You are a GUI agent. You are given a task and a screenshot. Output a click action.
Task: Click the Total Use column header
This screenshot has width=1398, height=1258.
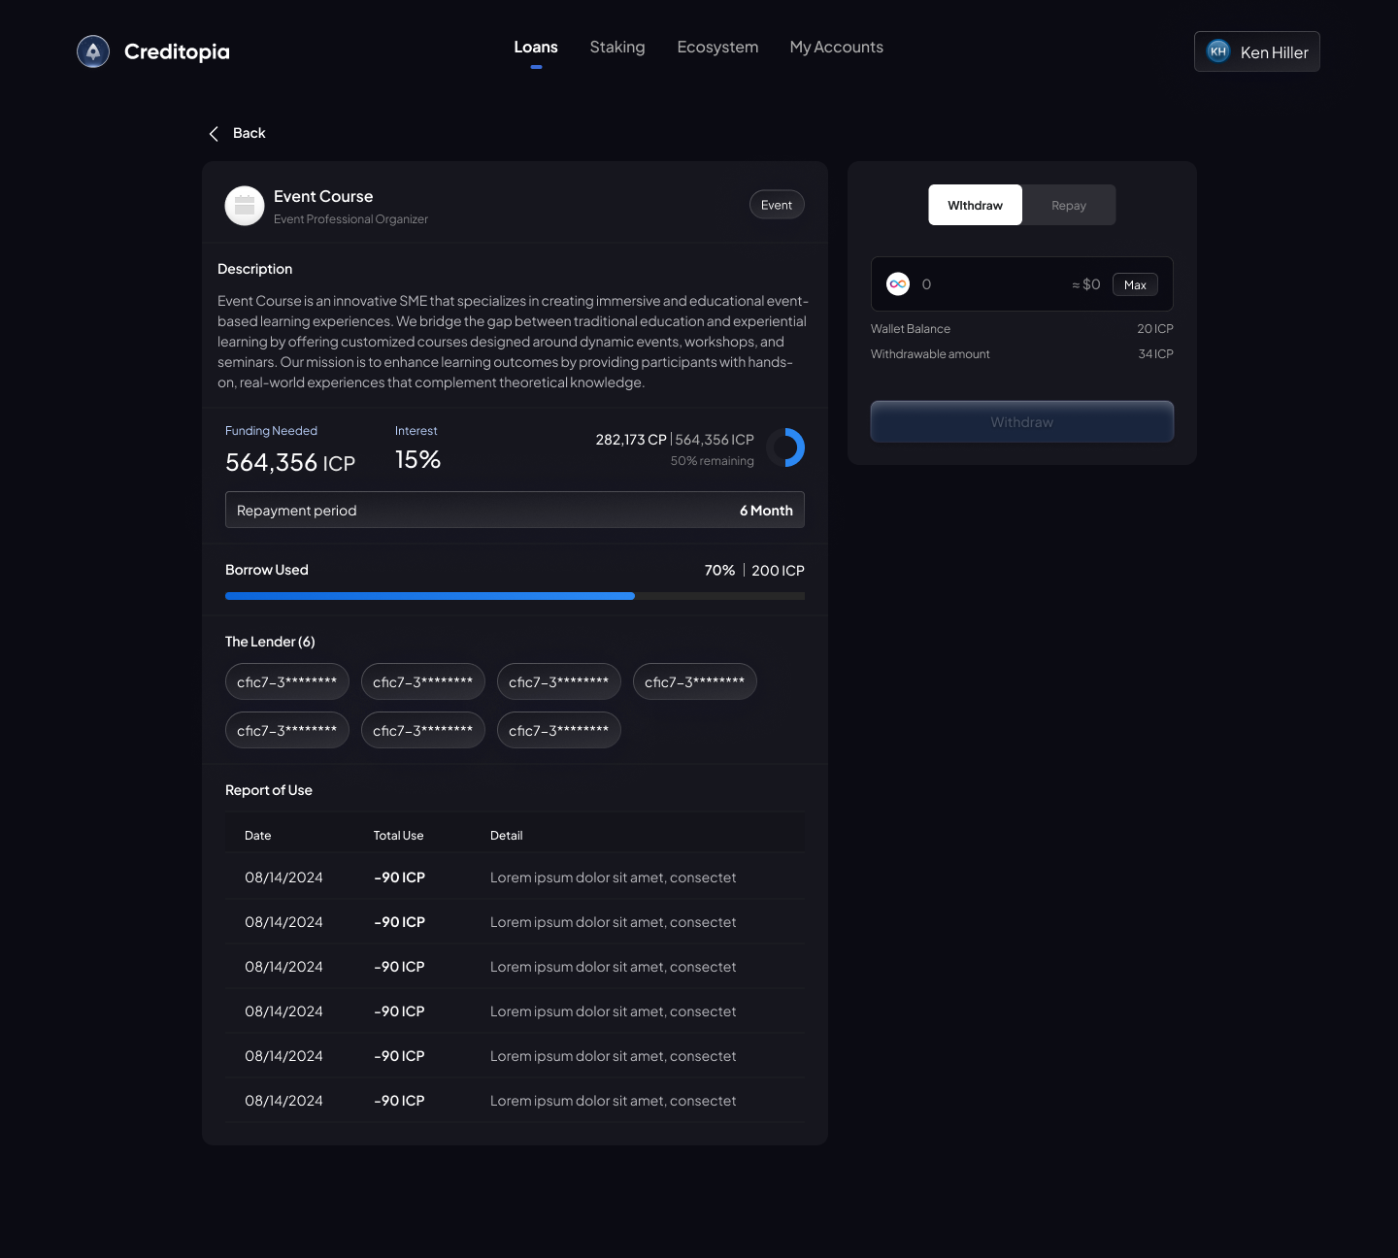[x=398, y=836]
